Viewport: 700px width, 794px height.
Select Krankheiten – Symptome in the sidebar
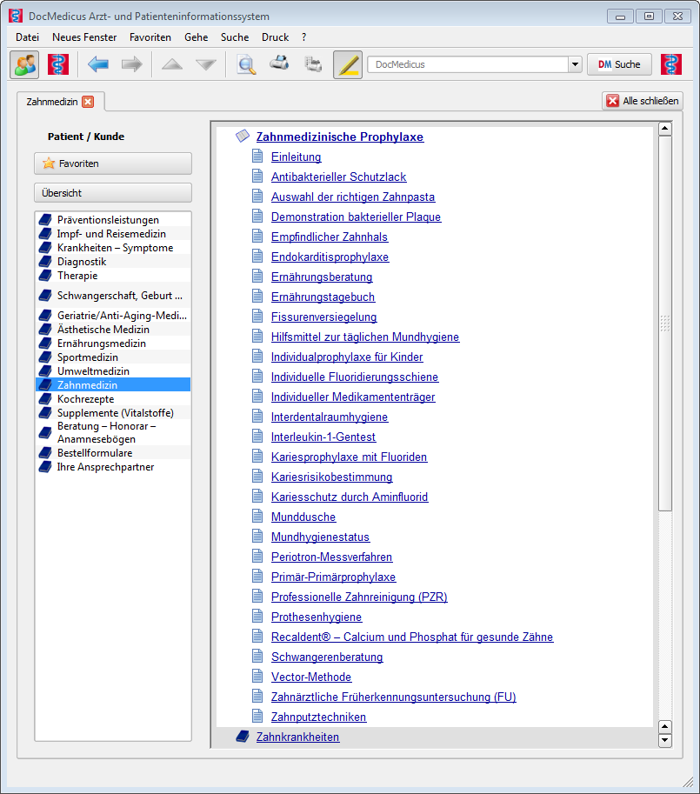[x=113, y=248]
